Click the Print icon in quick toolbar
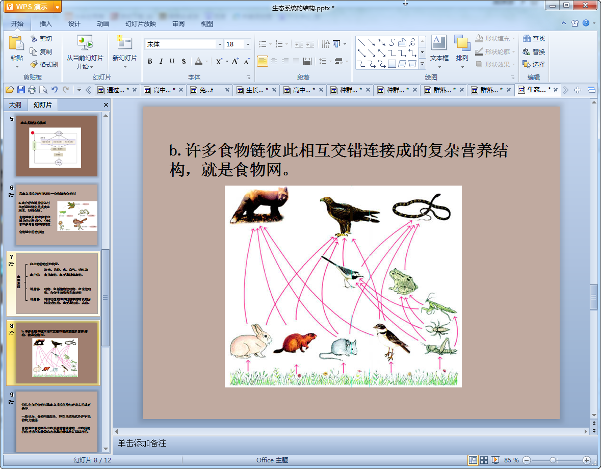This screenshot has width=601, height=469. pos(32,90)
